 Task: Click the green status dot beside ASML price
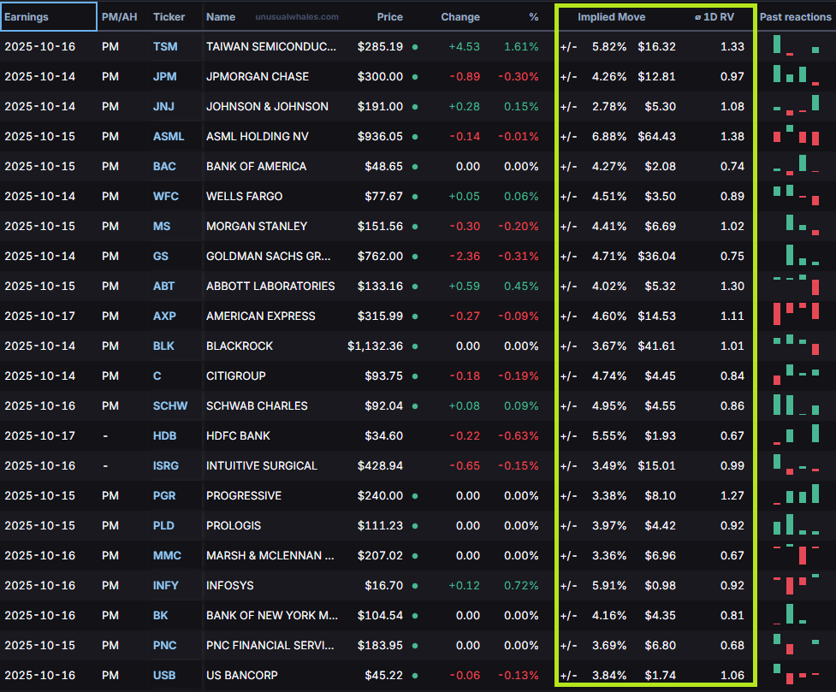tap(415, 137)
